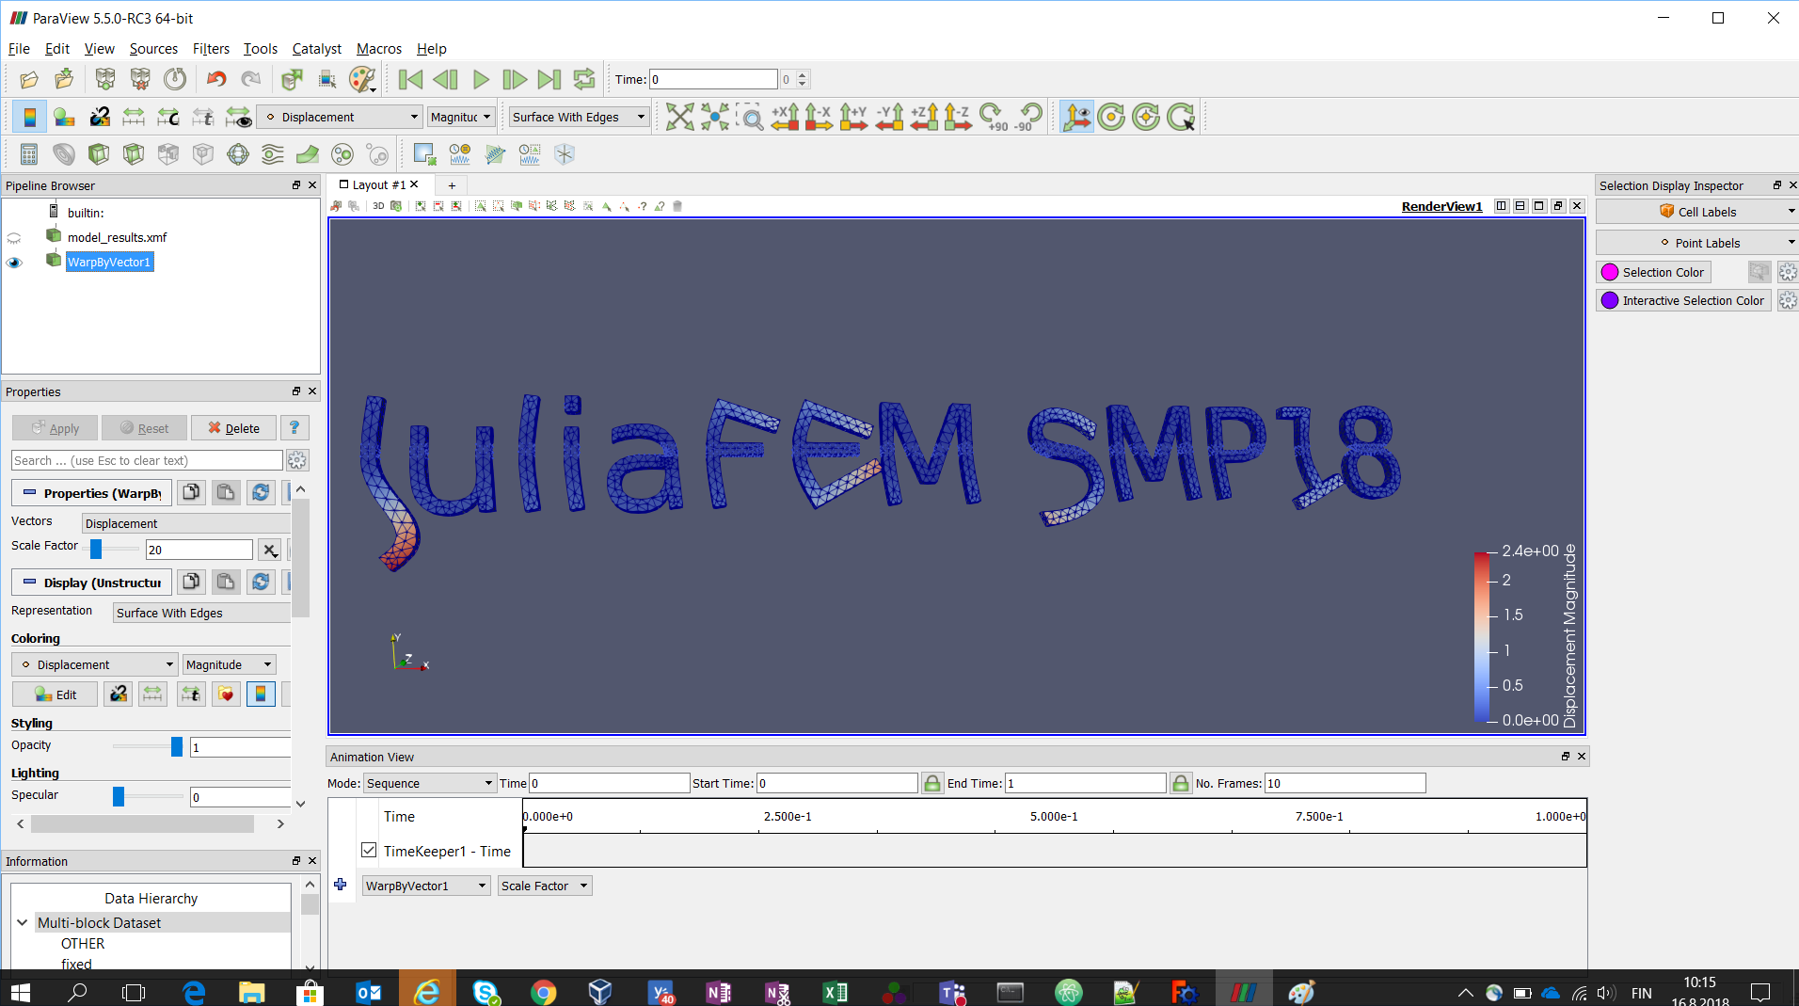The image size is (1799, 1006).
Task: Click the Opacity slider handle
Action: pyautogui.click(x=176, y=746)
